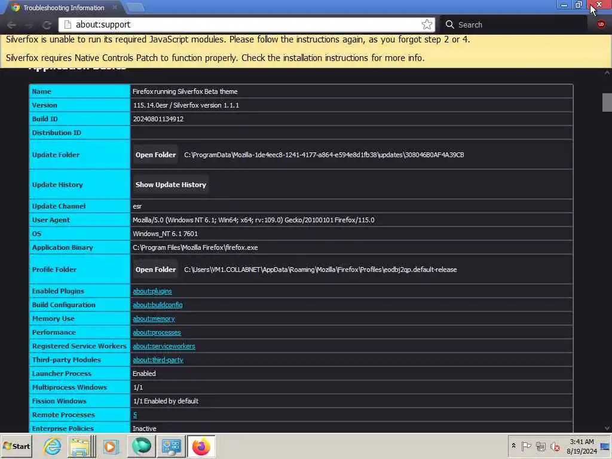Click the Distribution ID header cell
The width and height of the screenshot is (612, 459).
(x=79, y=133)
